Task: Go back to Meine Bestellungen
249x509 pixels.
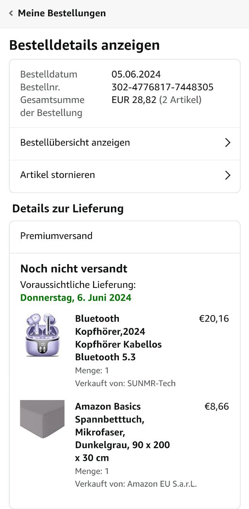Action: click(62, 13)
